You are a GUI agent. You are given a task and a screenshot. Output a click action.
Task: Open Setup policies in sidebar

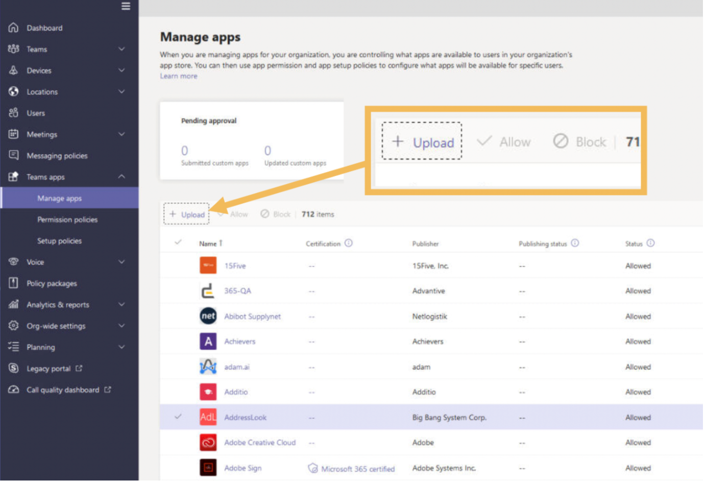click(59, 241)
